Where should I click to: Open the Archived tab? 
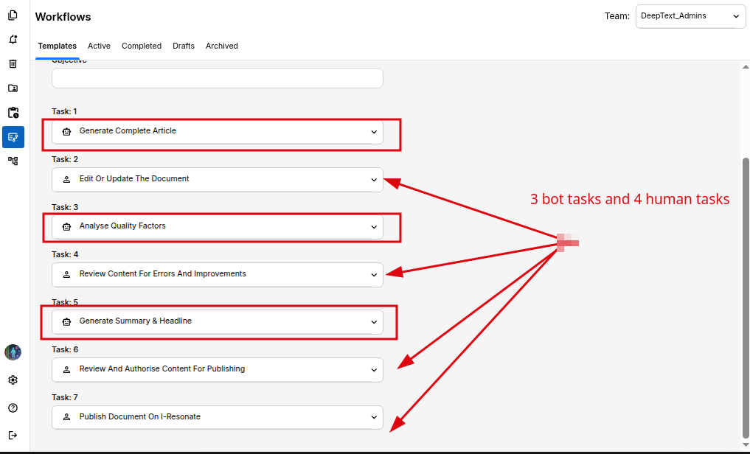pos(221,46)
